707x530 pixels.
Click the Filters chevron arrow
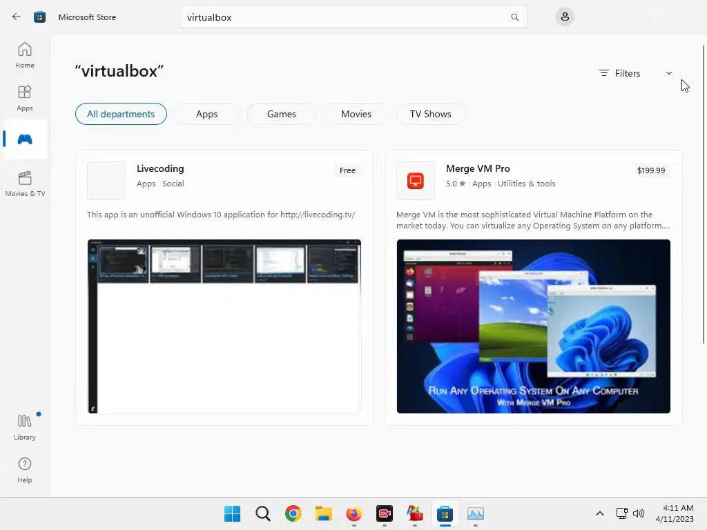pos(668,73)
